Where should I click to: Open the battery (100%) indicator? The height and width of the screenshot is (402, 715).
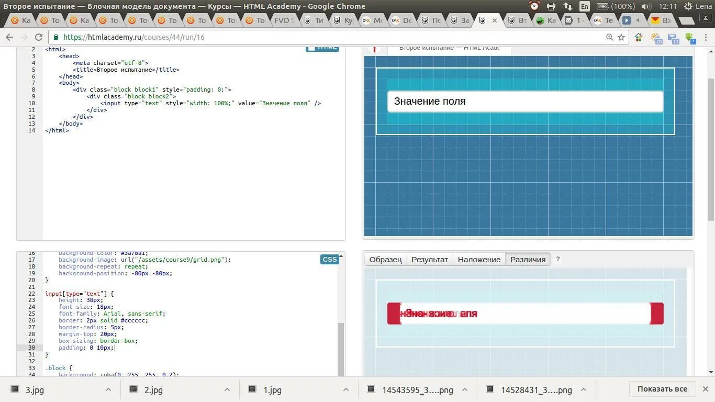point(616,6)
